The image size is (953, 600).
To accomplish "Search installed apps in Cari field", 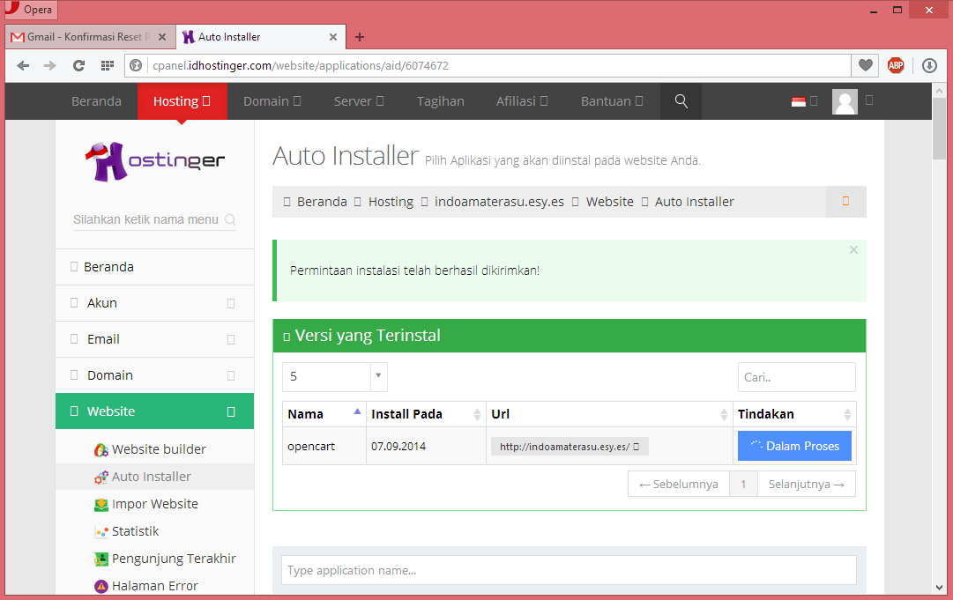I will [x=796, y=377].
